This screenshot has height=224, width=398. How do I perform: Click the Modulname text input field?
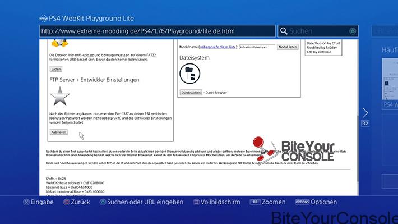(x=257, y=47)
